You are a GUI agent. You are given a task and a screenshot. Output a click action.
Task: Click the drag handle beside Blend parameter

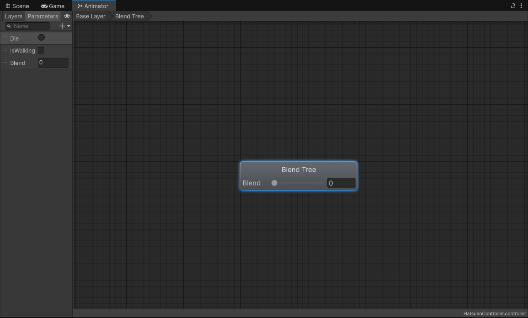coord(5,63)
